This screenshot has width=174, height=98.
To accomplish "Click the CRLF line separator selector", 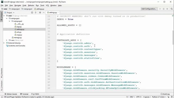I will pyautogui.click(x=132, y=97).
